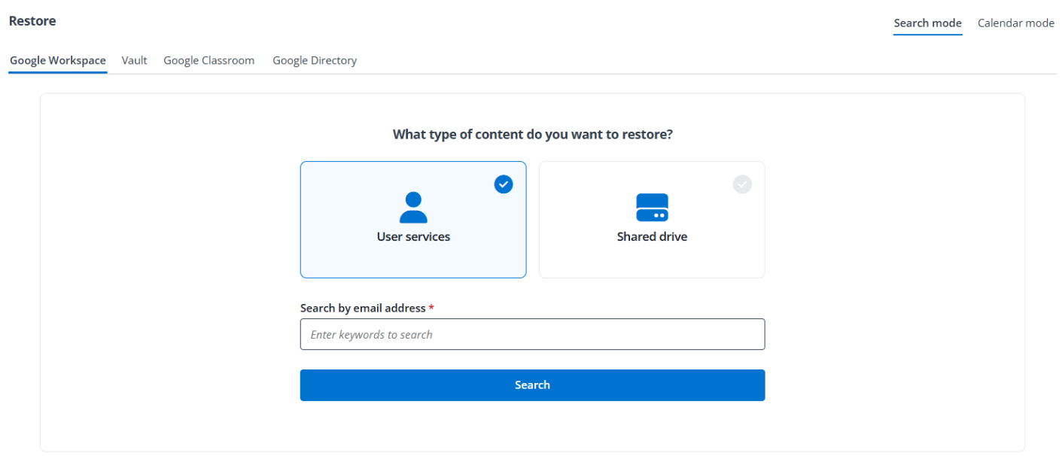The width and height of the screenshot is (1062, 456).
Task: Click the restore content type prompt text
Action: click(532, 134)
